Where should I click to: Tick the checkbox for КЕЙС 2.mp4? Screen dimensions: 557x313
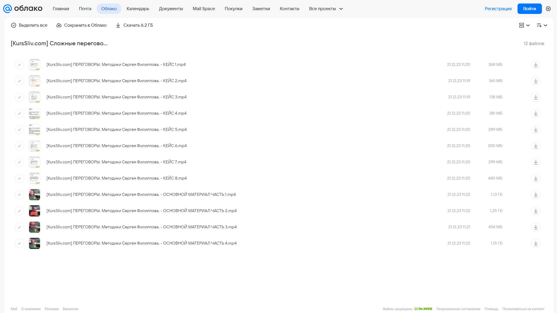tap(19, 81)
